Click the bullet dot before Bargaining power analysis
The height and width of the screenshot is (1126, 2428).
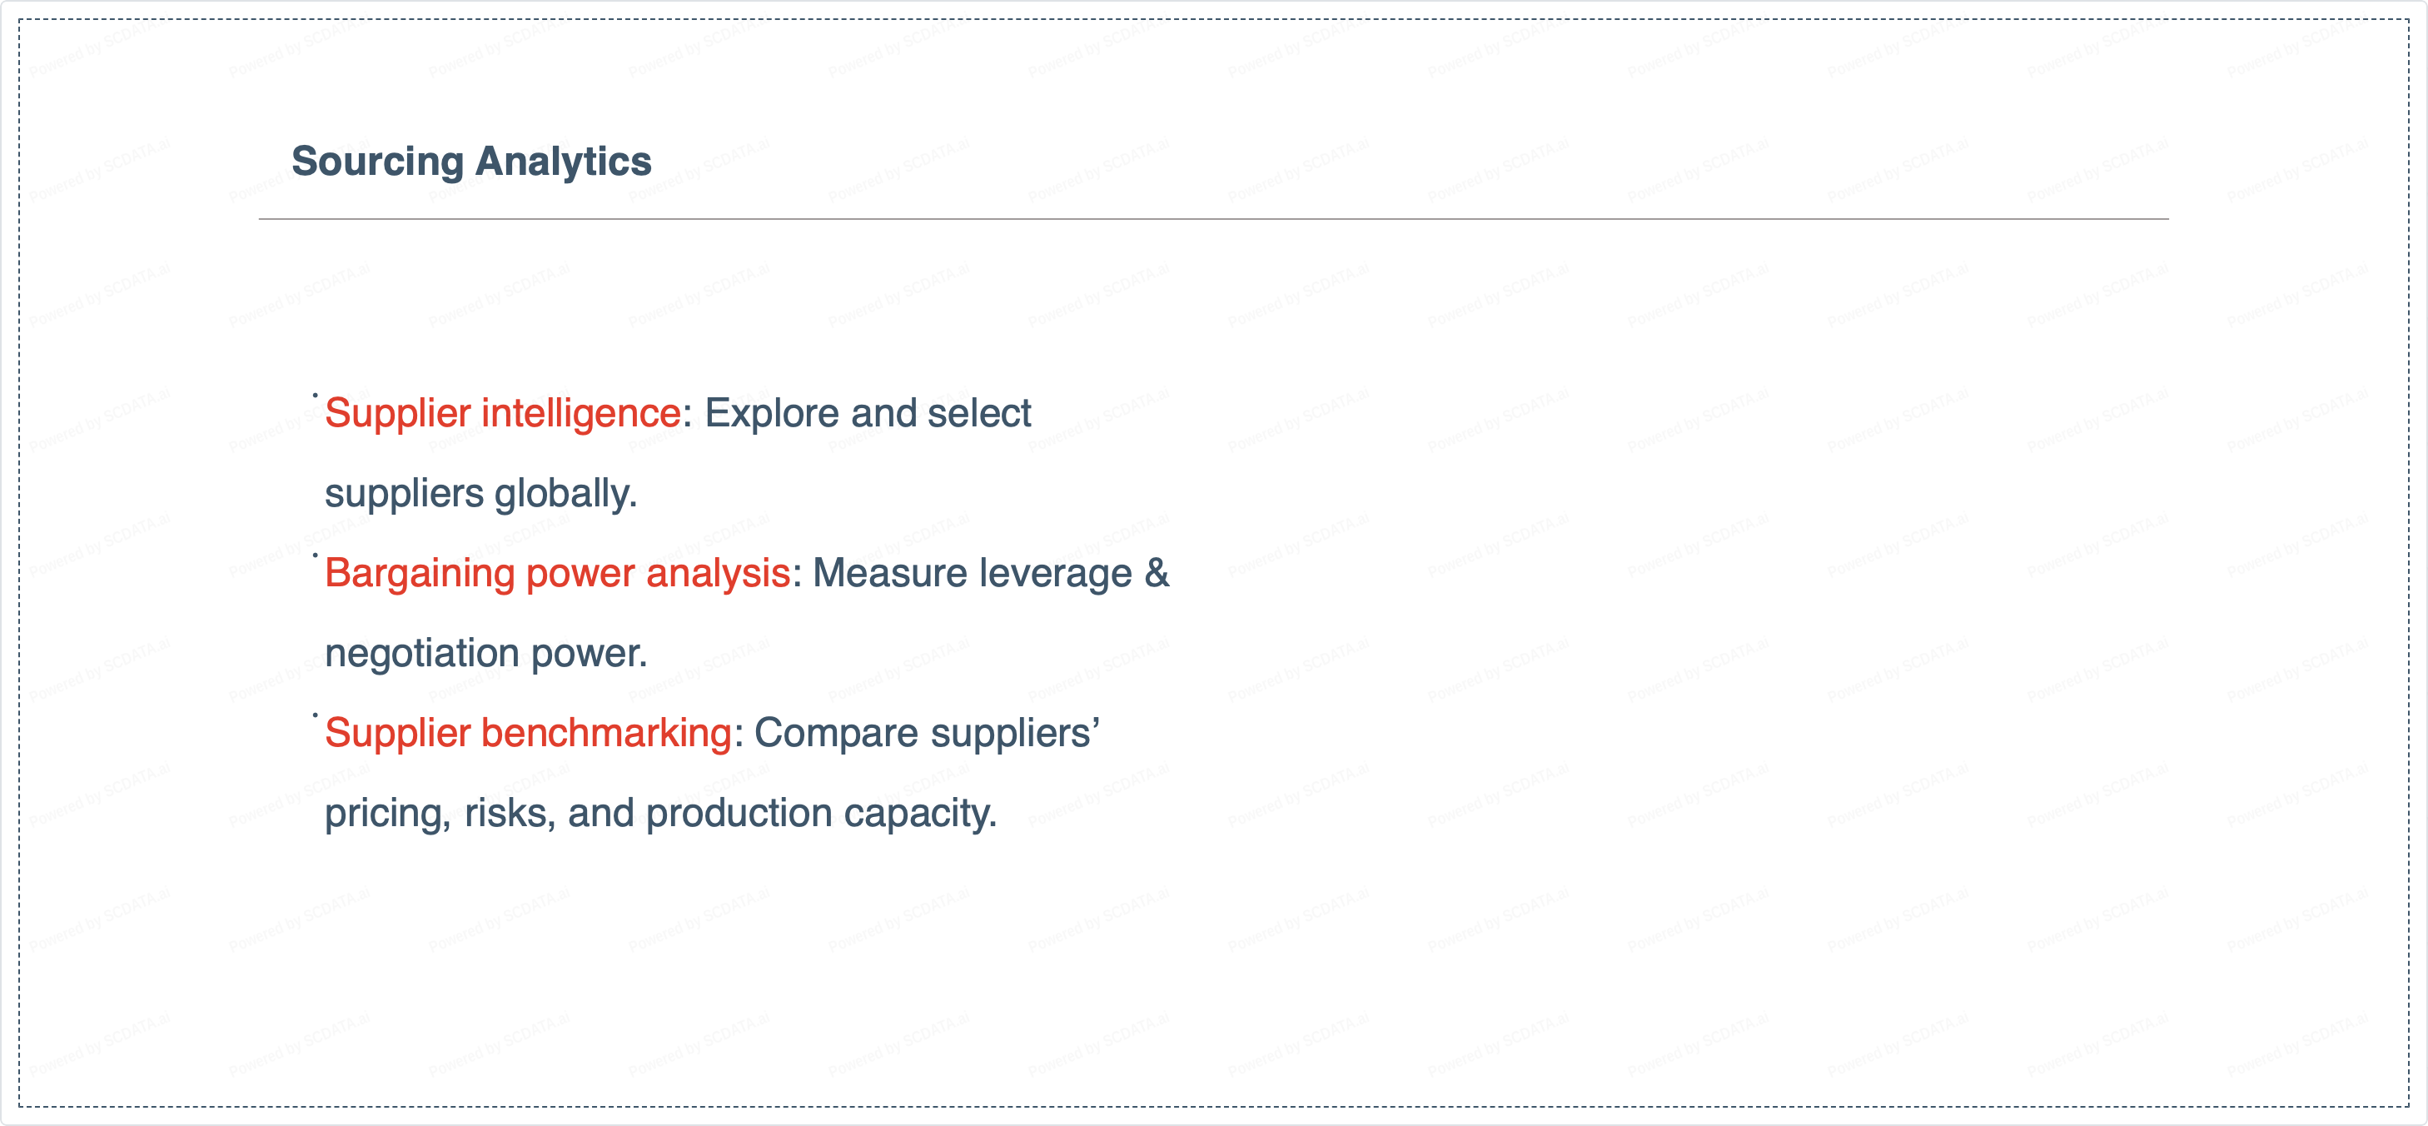[x=315, y=556]
